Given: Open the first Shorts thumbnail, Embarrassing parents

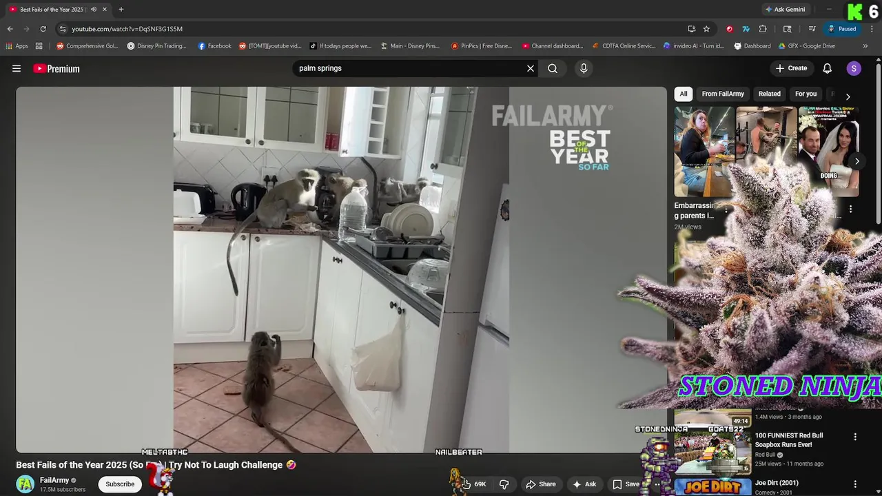Looking at the screenshot, I should [704, 152].
